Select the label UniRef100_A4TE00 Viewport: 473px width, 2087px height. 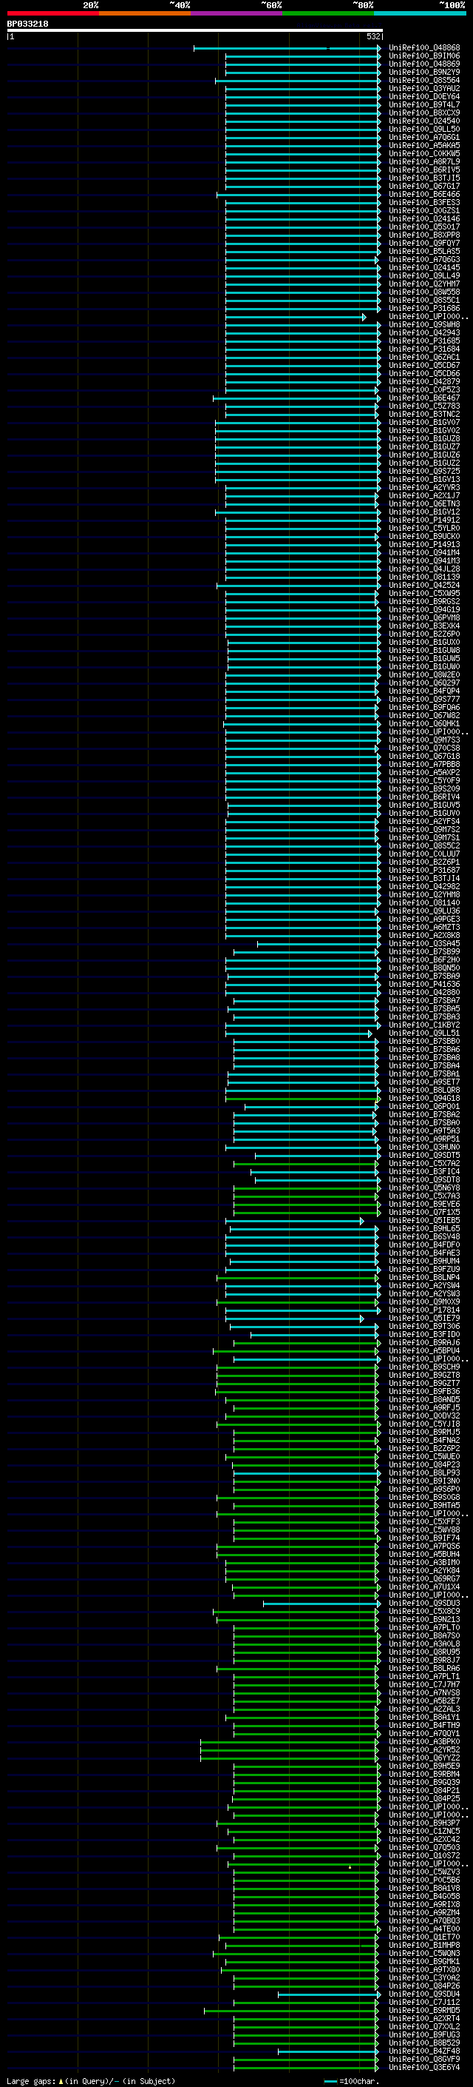pyautogui.click(x=424, y=1930)
